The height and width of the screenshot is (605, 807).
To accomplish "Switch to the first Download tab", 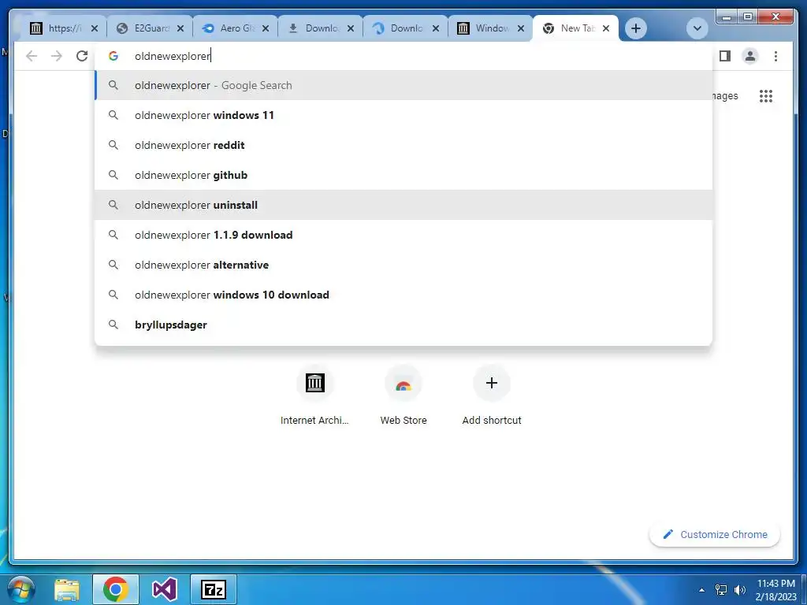I will point(321,28).
